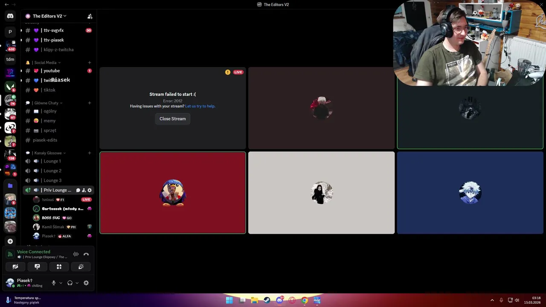Open Opera GX from the taskbar

point(292,300)
